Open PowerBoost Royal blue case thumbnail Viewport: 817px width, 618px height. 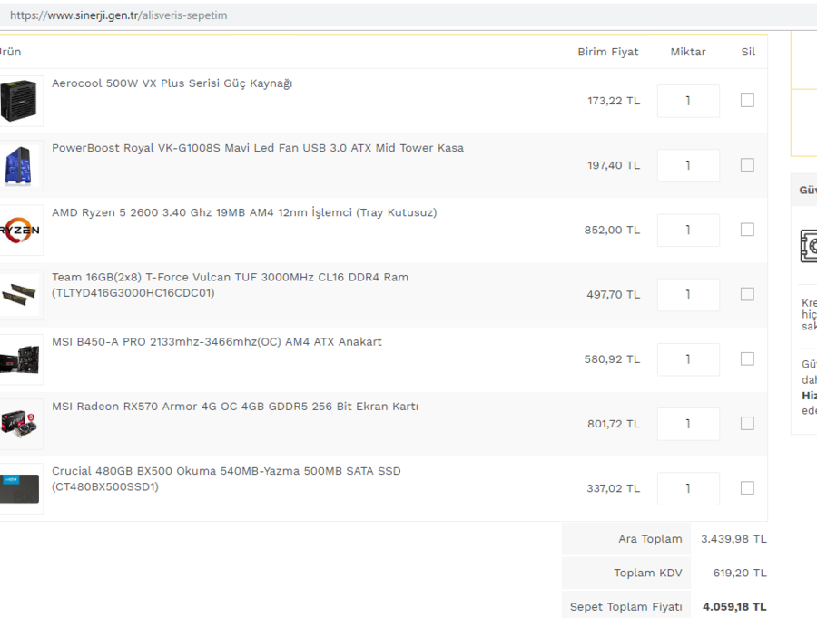coord(20,165)
